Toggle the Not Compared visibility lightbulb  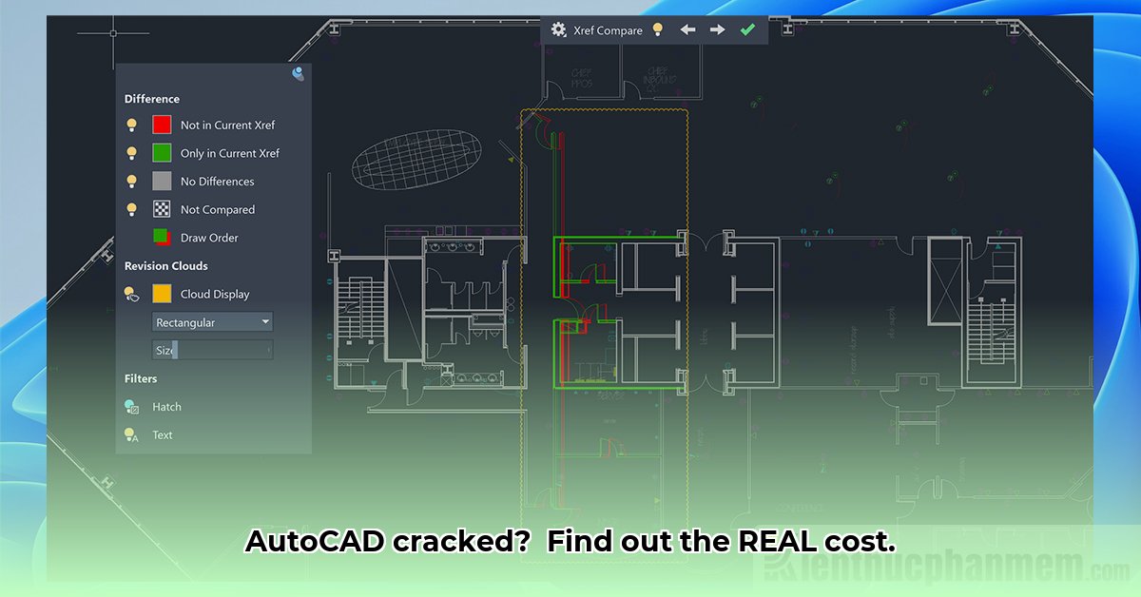[x=132, y=209]
